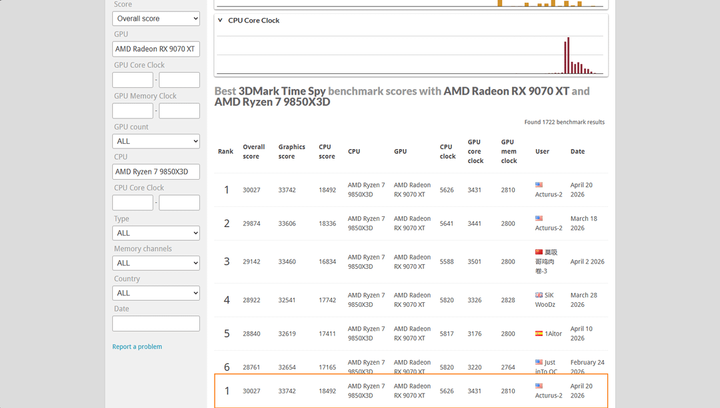Open the Score dropdown showing Overall score

tap(156, 19)
